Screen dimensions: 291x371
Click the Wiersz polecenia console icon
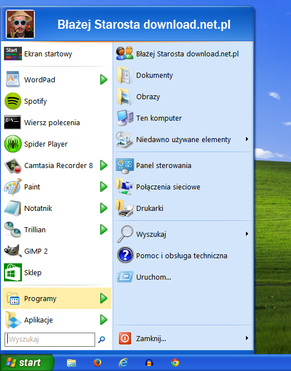12,122
